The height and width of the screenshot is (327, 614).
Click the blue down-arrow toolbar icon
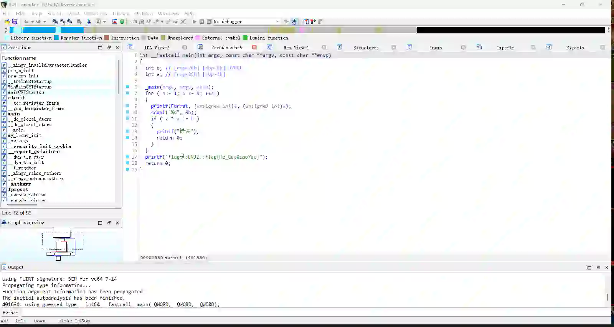[x=89, y=22]
